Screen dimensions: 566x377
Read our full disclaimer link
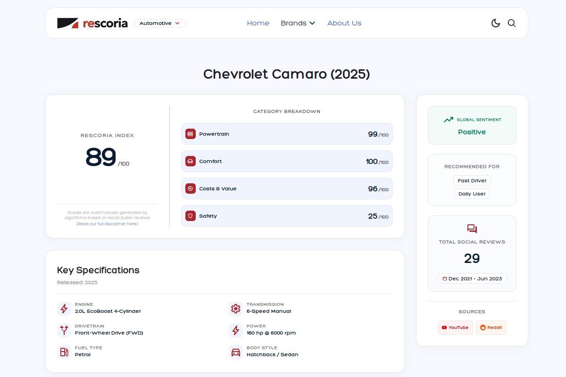coord(108,224)
